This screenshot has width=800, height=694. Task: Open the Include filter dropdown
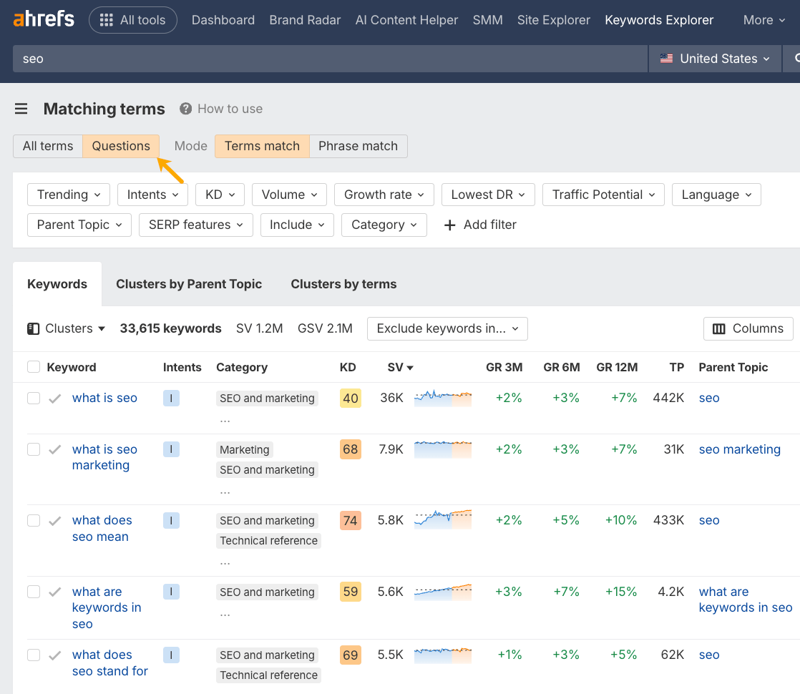(297, 225)
